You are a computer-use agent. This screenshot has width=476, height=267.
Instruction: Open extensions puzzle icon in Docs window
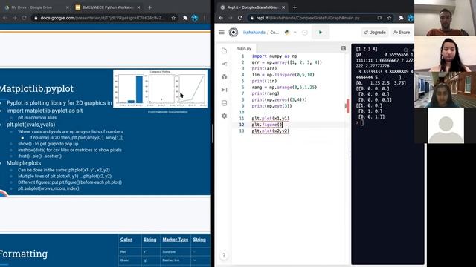click(185, 18)
